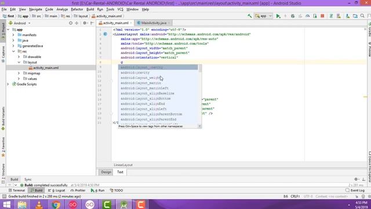This screenshot has width=371, height=209.
Task: Open Chrome from the taskbar
Action: pos(56,204)
